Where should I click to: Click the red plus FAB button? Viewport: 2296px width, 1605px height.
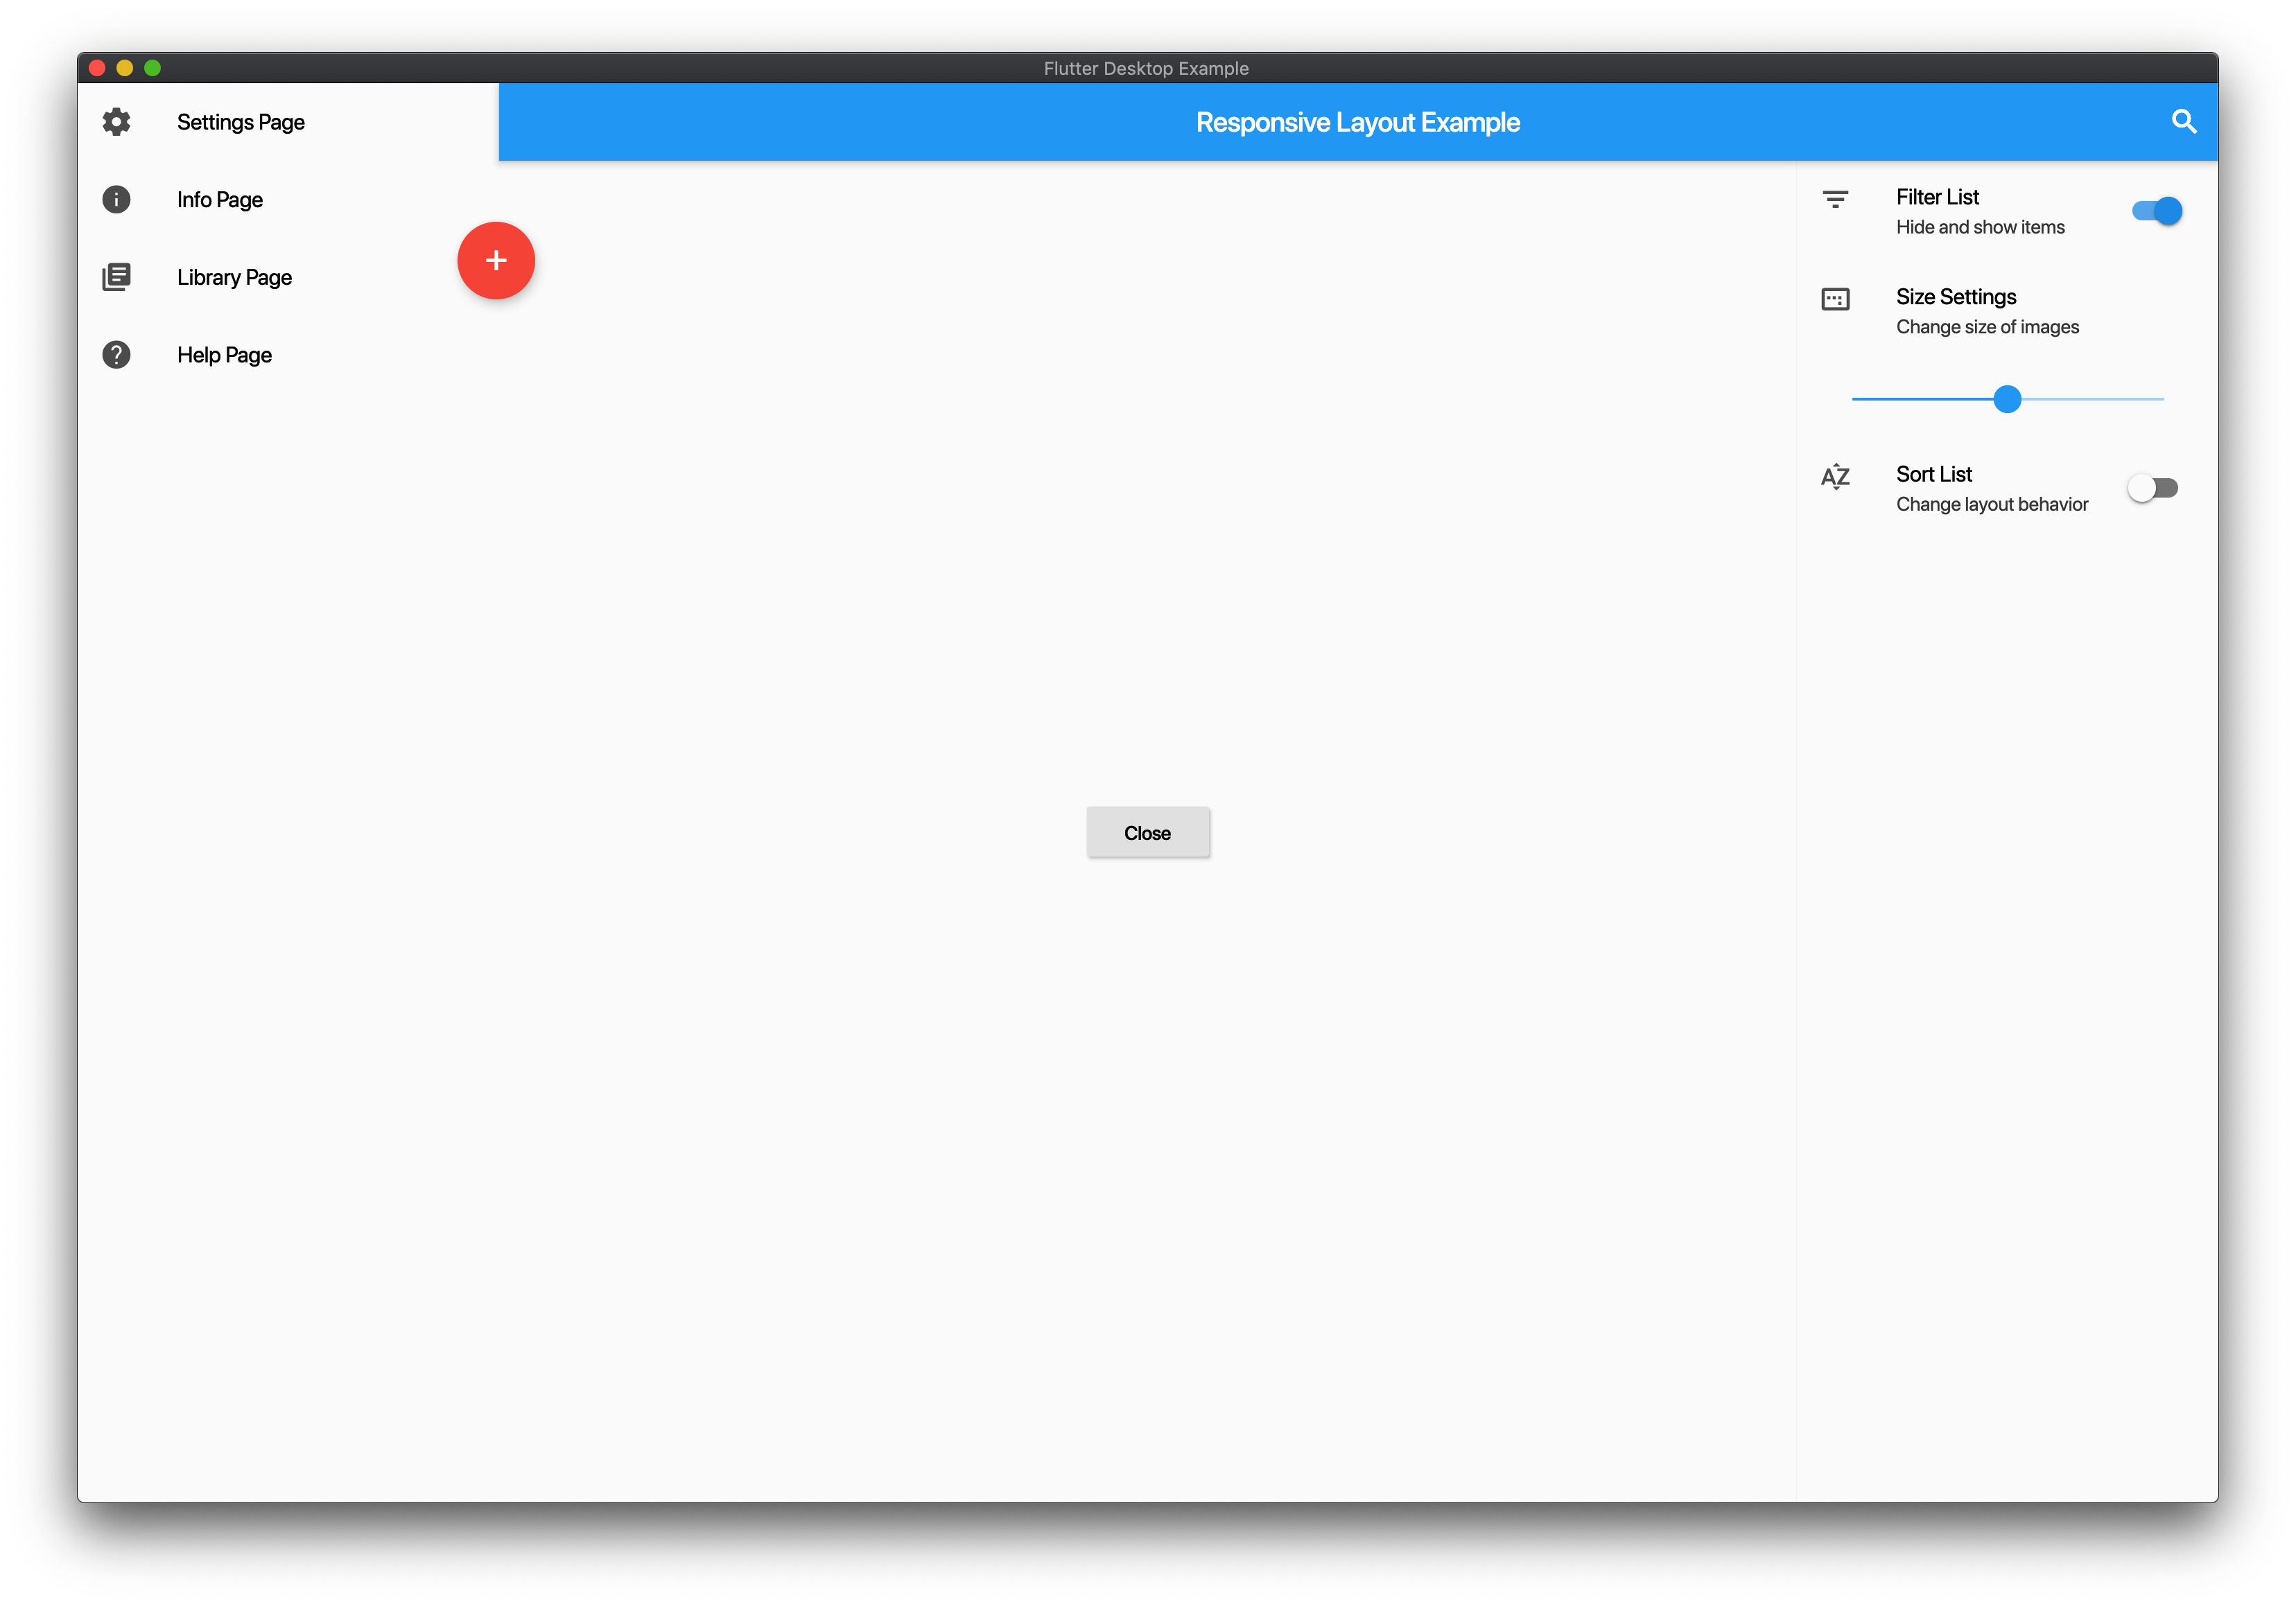click(x=496, y=260)
